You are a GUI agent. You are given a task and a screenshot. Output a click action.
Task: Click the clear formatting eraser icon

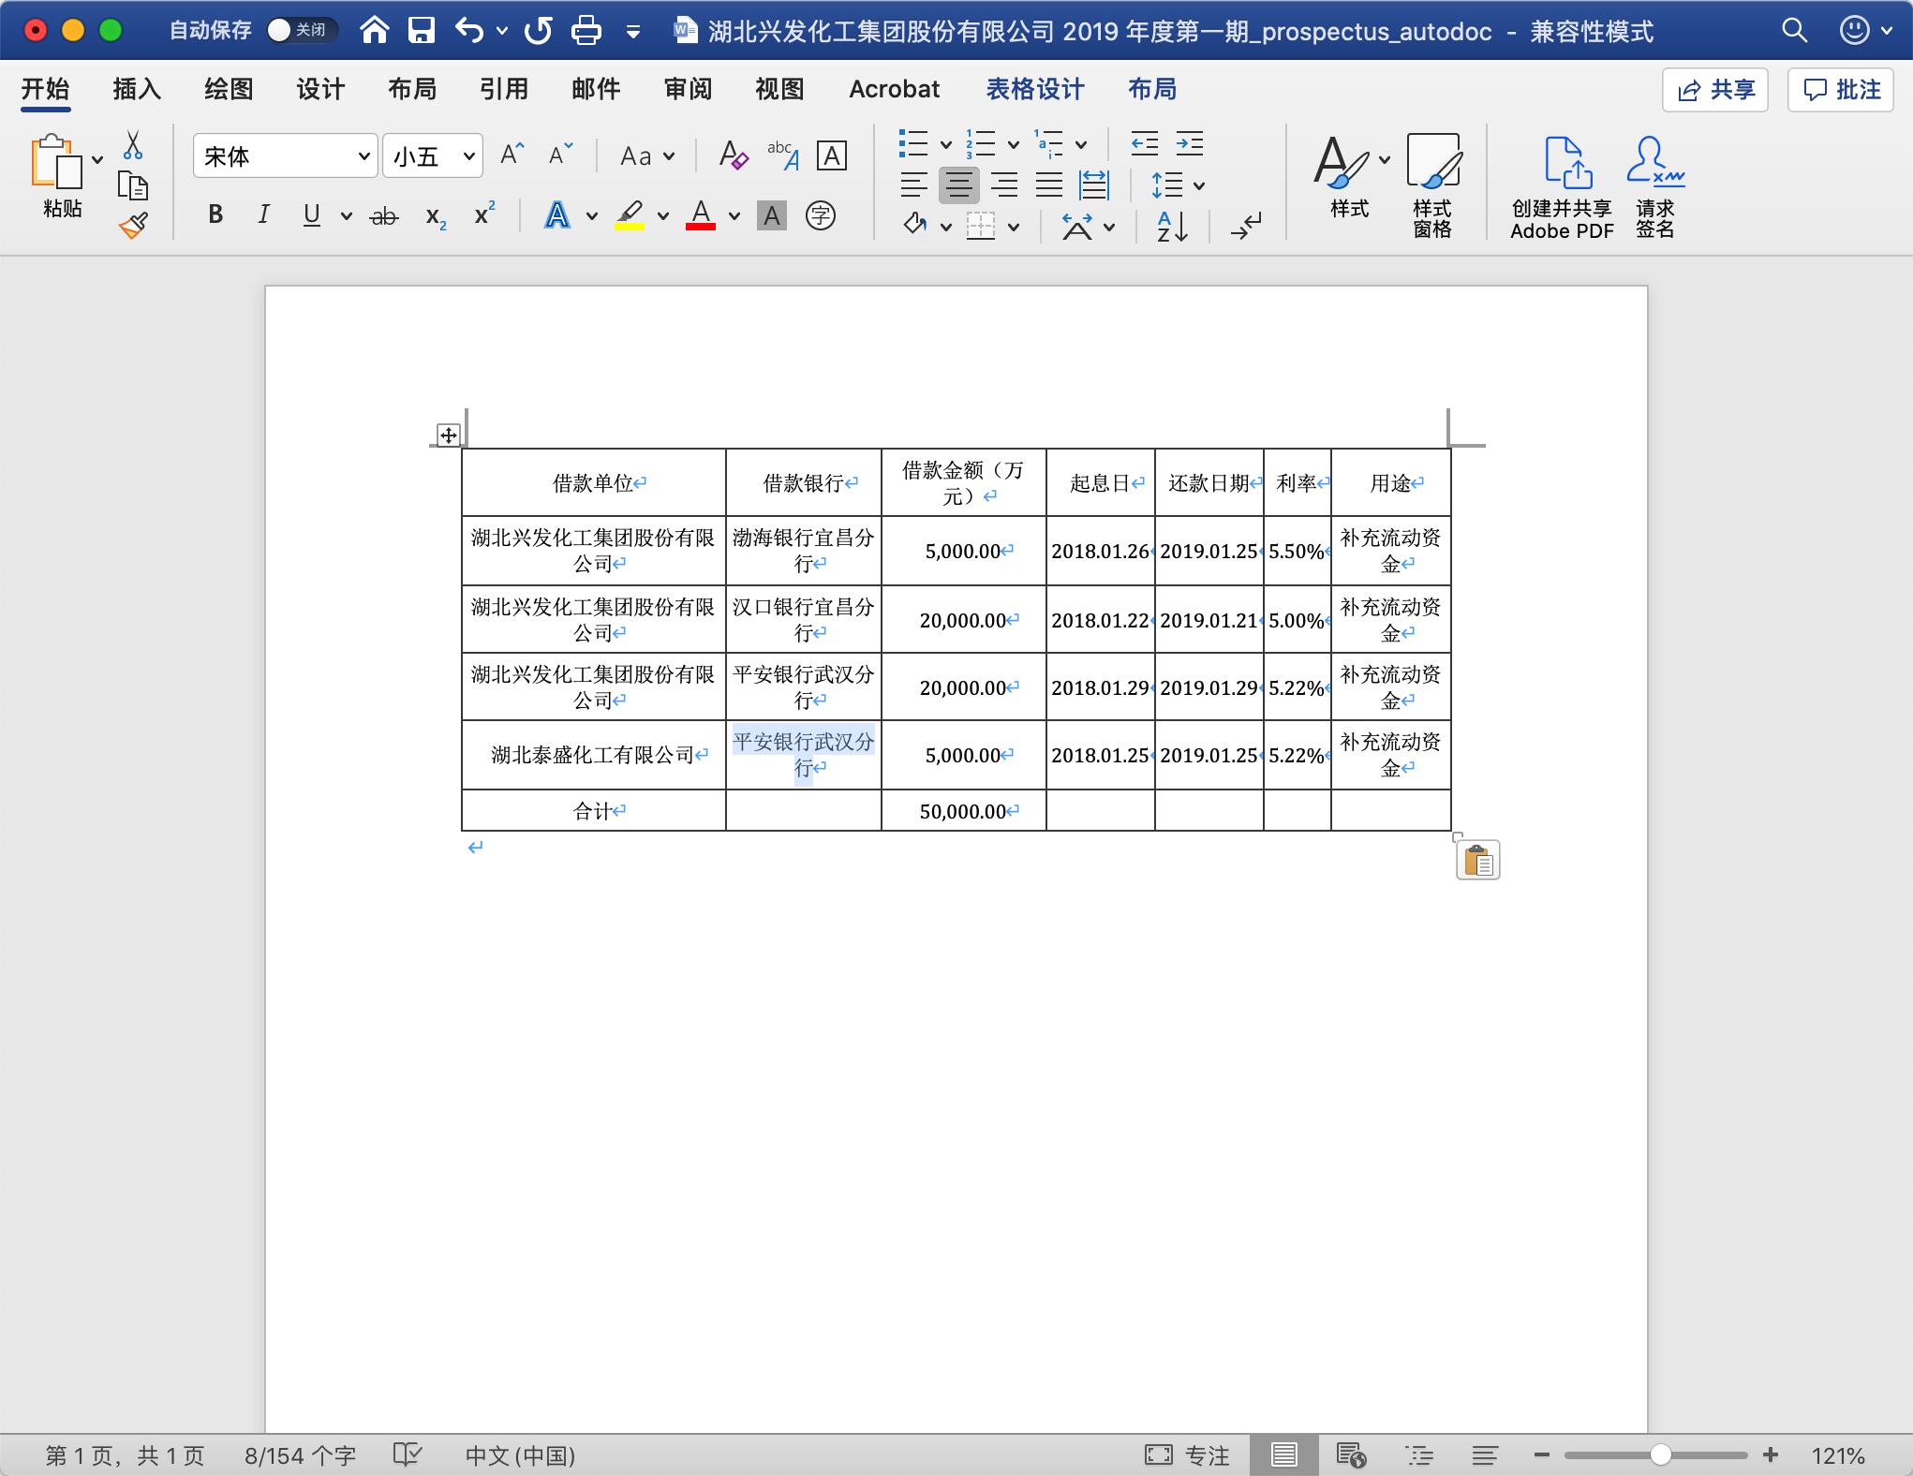(733, 155)
